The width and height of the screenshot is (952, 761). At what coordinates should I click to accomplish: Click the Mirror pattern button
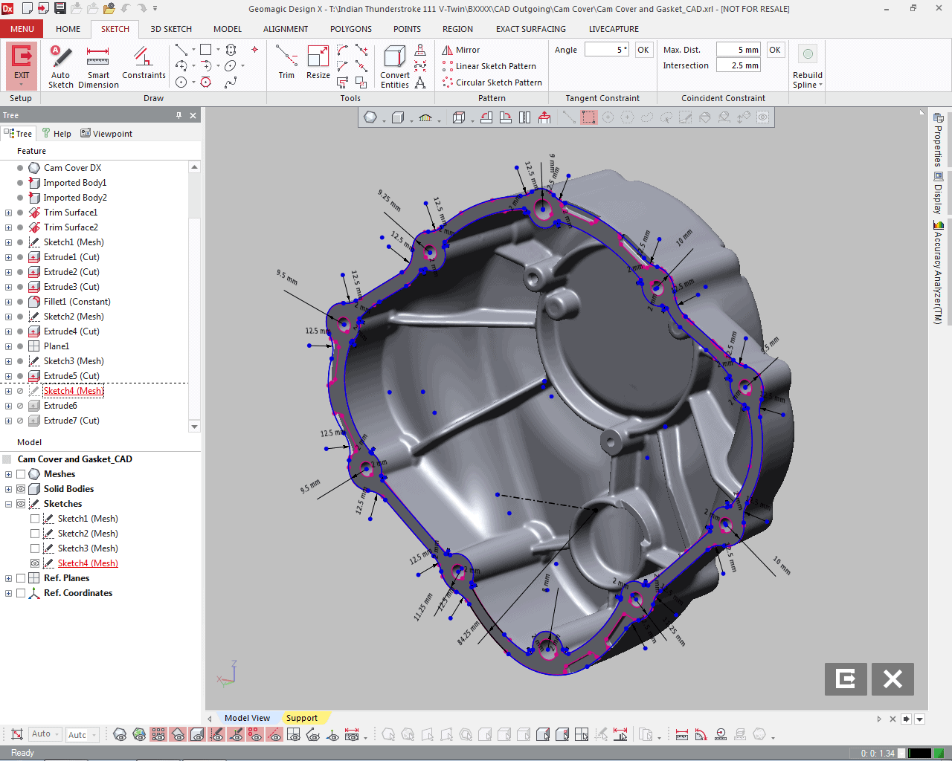[461, 50]
